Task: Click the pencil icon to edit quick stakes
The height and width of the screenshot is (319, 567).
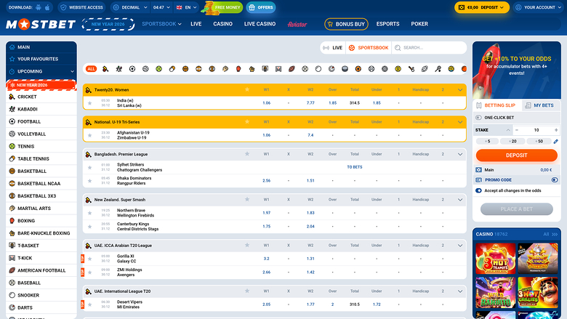Action: click(556, 141)
